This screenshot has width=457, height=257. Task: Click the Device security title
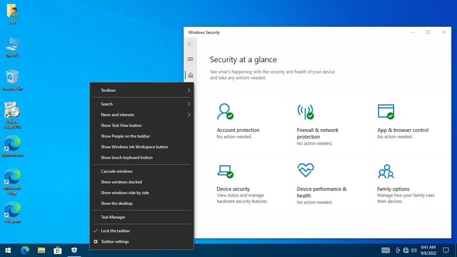233,189
